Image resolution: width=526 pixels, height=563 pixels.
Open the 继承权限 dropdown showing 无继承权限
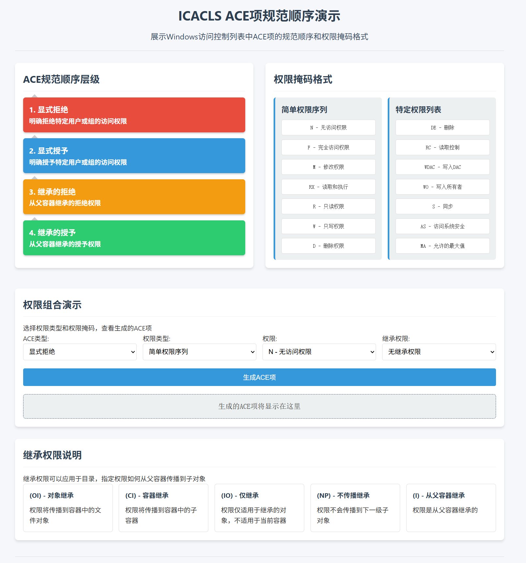tap(439, 352)
